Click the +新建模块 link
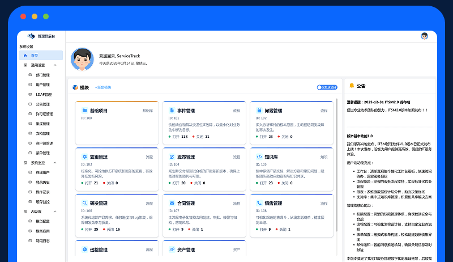 pyautogui.click(x=103, y=87)
